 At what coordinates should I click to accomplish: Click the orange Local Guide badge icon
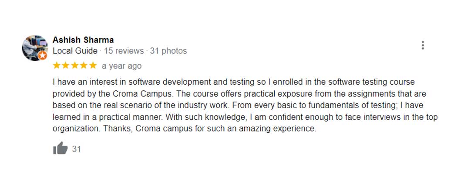pyautogui.click(x=42, y=56)
